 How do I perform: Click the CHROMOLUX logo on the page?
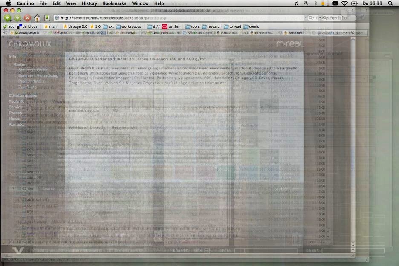tap(30, 44)
